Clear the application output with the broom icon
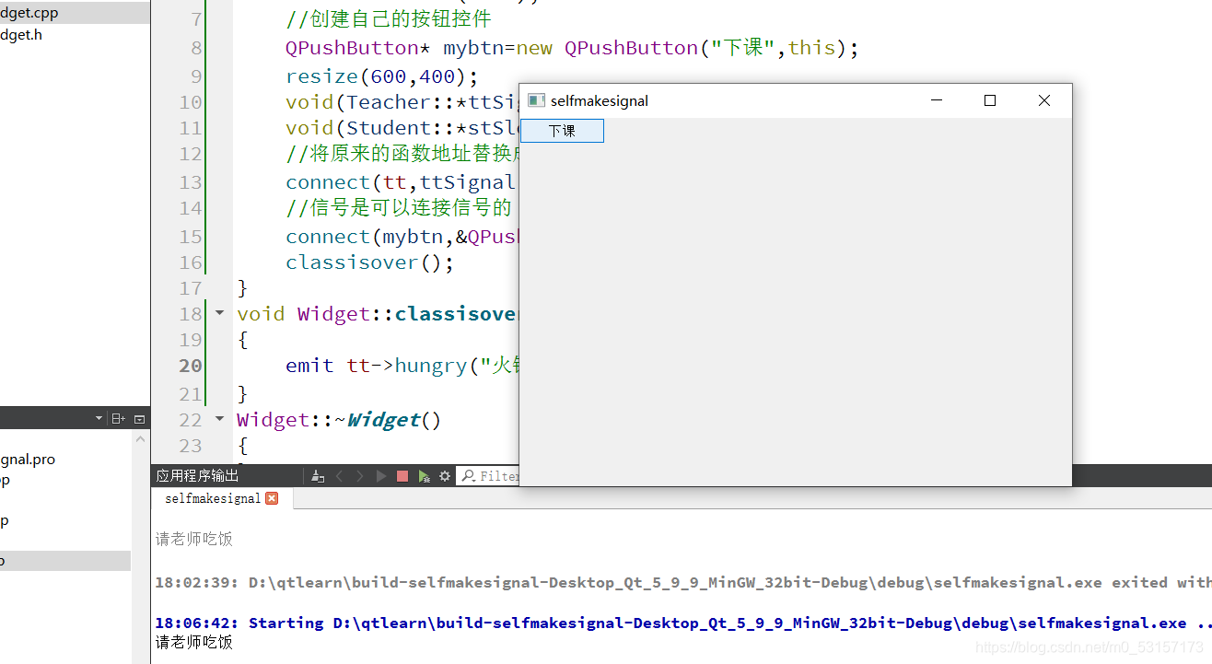Viewport: 1212px width, 664px height. (318, 476)
